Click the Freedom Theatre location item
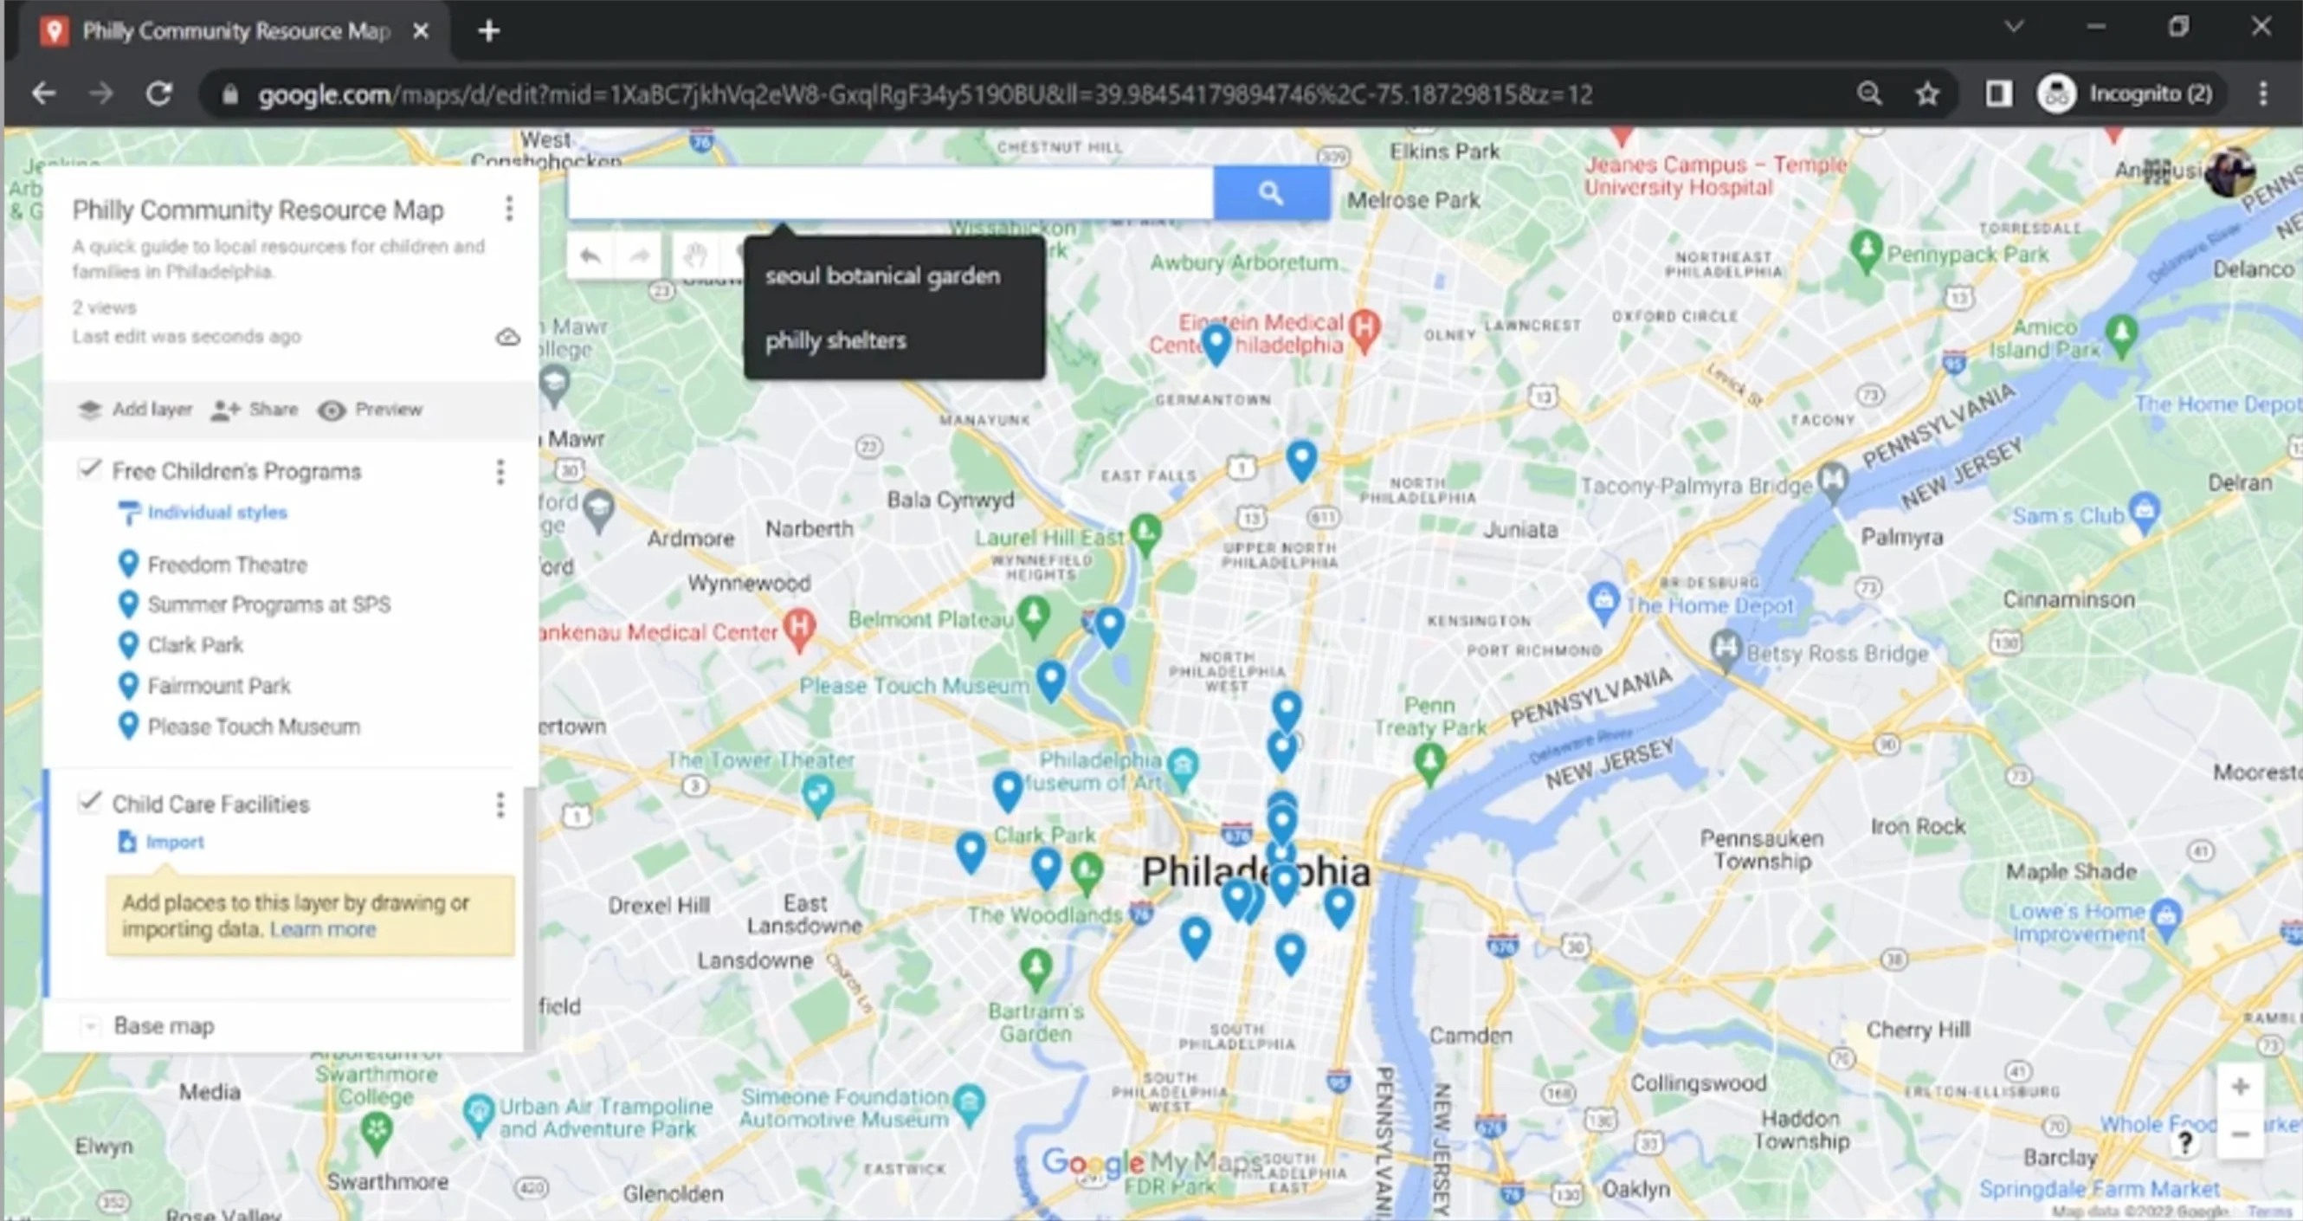This screenshot has height=1221, width=2303. coord(225,563)
